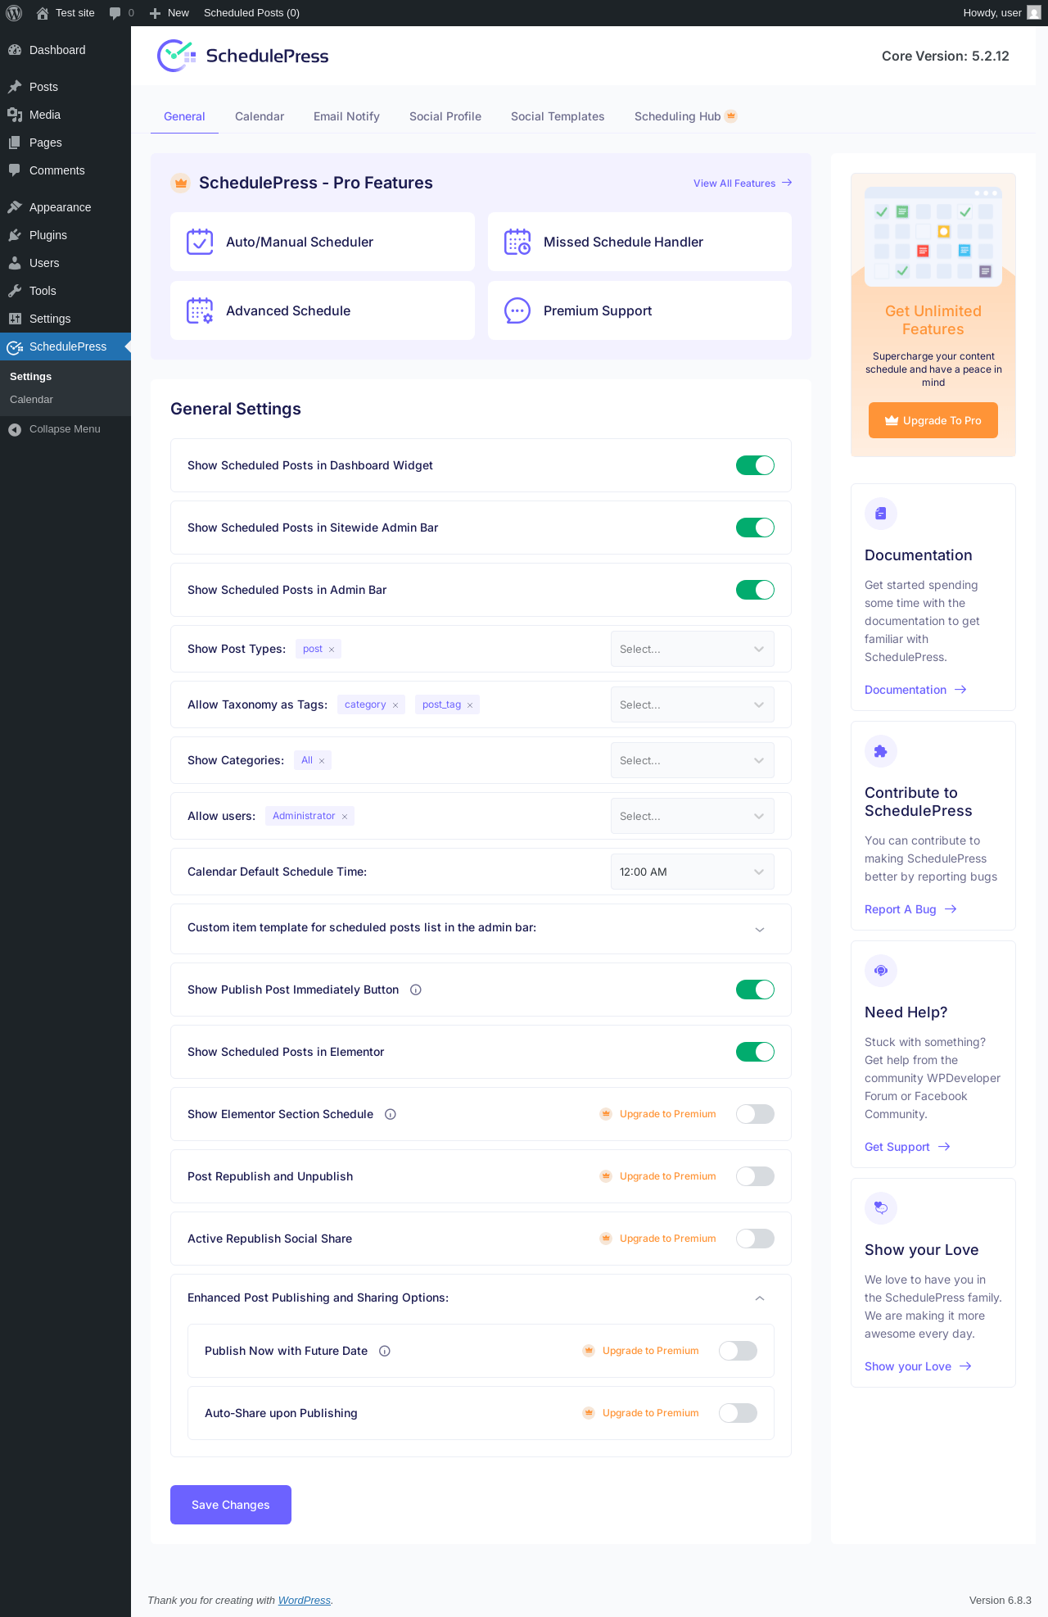Open Appearance in the admin sidebar
The width and height of the screenshot is (1048, 1617).
(x=65, y=207)
